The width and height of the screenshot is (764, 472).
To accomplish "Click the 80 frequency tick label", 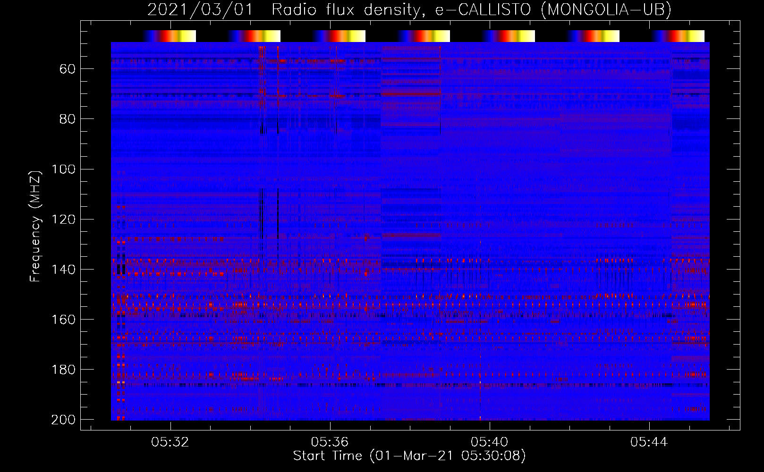I will (68, 119).
